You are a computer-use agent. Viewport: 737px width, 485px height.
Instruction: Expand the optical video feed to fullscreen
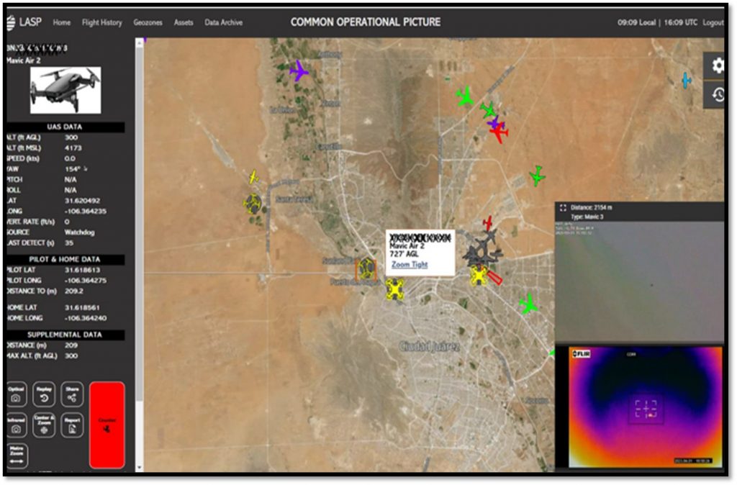(x=563, y=207)
